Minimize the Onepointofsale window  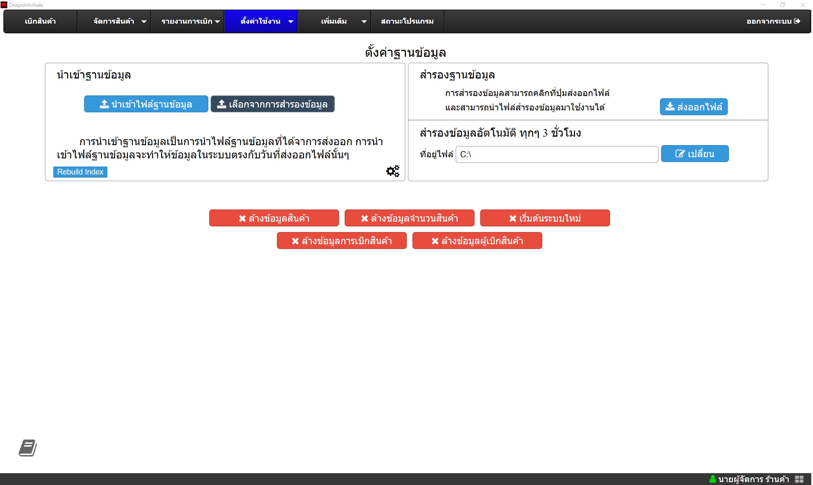click(x=763, y=5)
